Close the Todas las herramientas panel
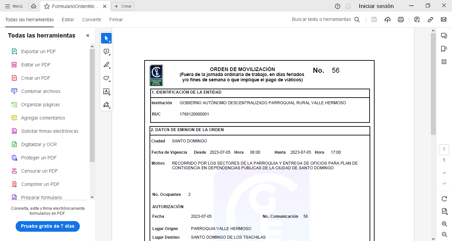Image resolution: width=452 pixels, height=241 pixels. (88, 36)
